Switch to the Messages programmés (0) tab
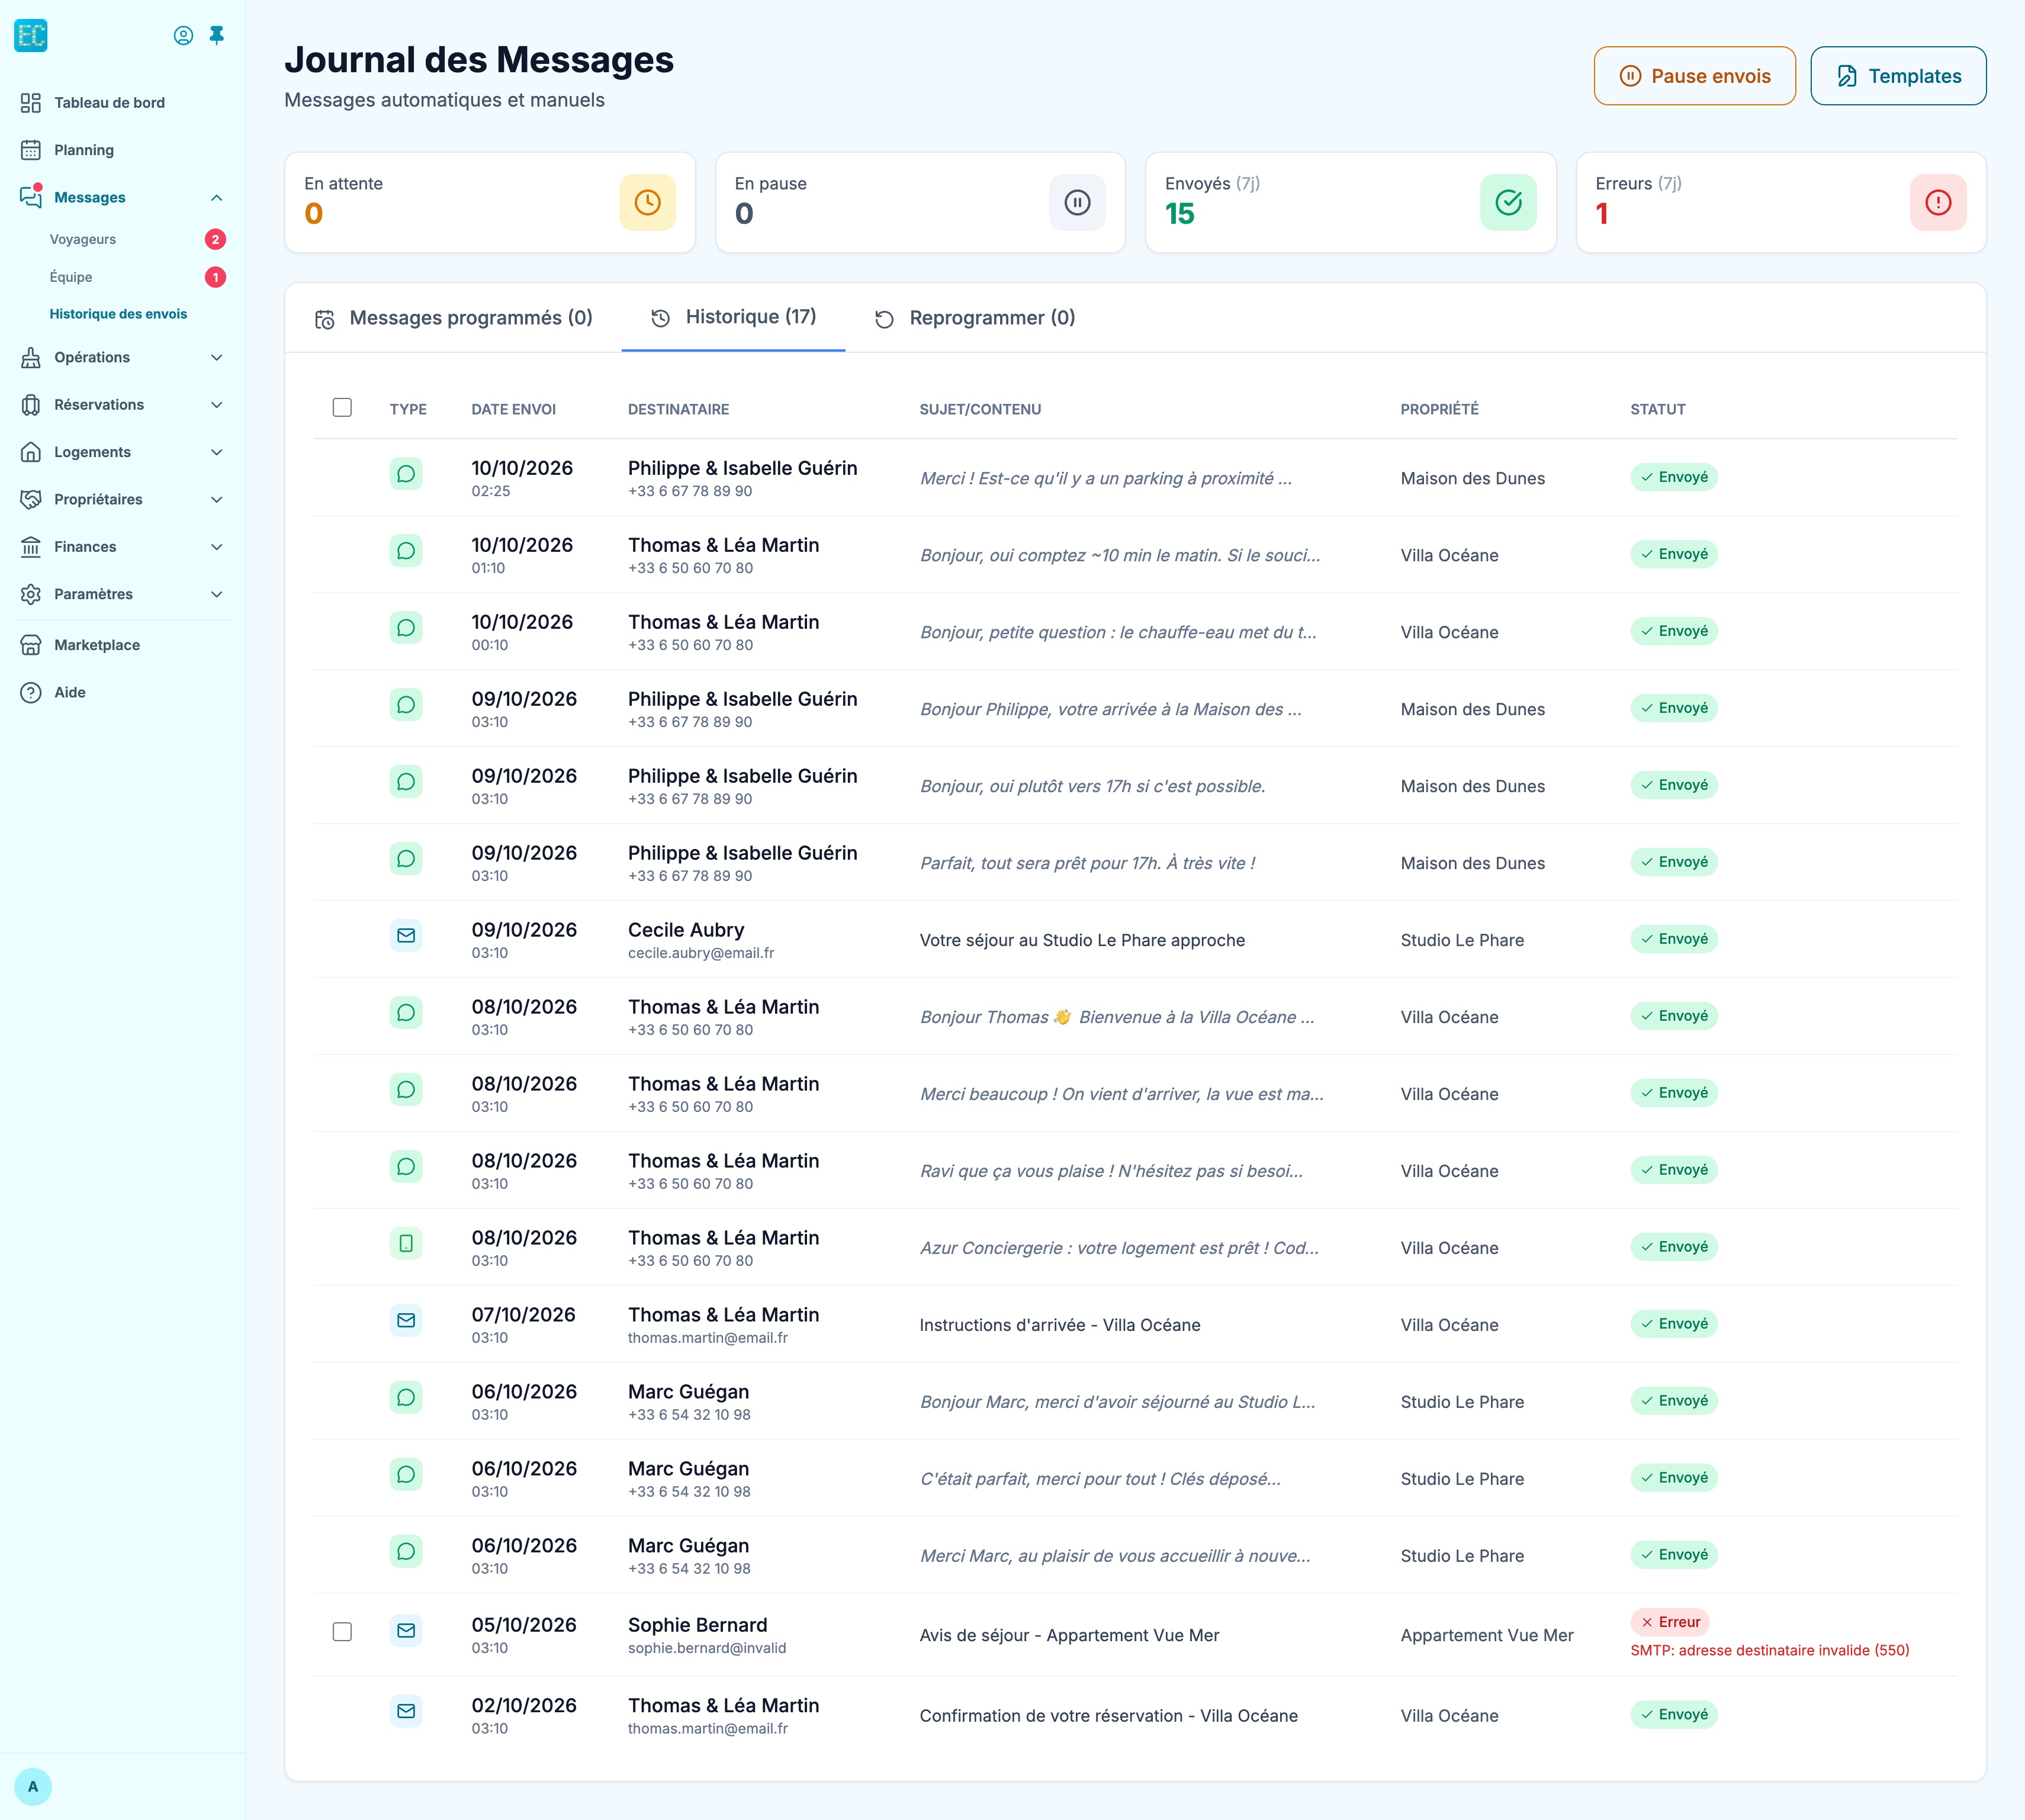2025x1820 pixels. tap(454, 318)
